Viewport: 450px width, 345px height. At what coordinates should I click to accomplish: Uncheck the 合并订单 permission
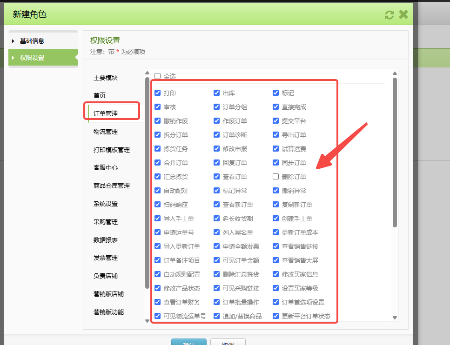point(158,163)
